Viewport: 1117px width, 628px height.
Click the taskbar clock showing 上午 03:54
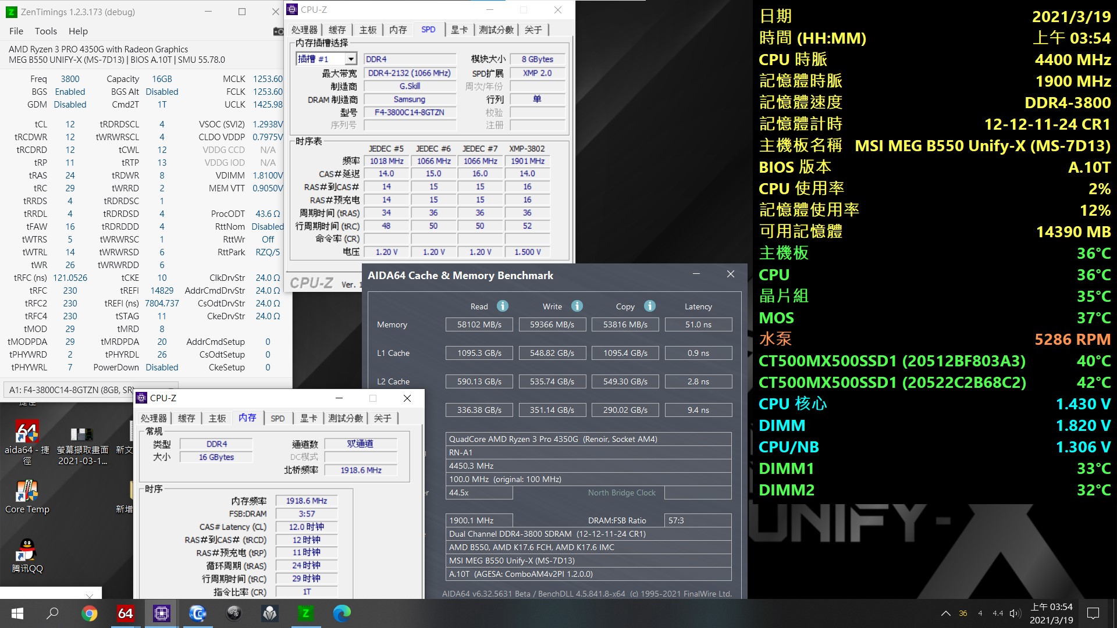(1051, 613)
